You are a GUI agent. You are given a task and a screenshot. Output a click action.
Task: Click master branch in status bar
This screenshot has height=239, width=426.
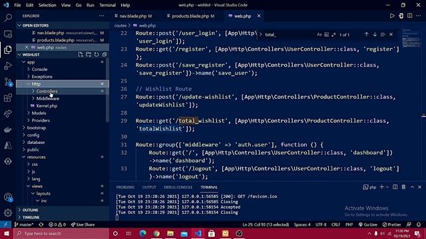(x=24, y=224)
